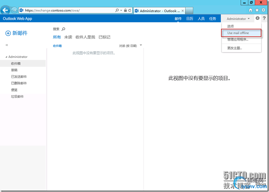This screenshot has width=269, height=192.
Task: Click the address bar search magnifier icon
Action: coord(117,10)
